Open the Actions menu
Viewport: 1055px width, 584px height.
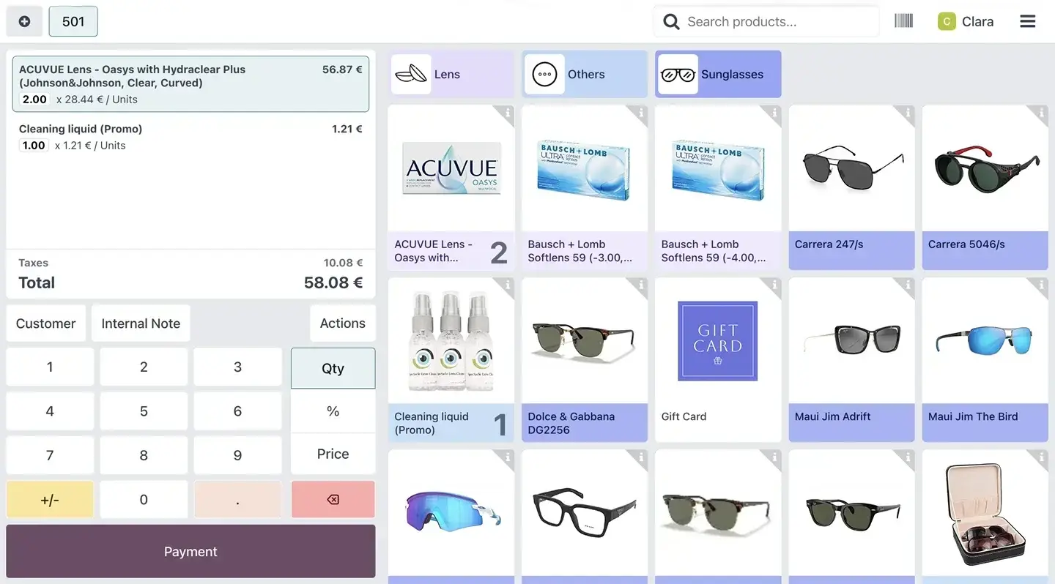coord(342,323)
